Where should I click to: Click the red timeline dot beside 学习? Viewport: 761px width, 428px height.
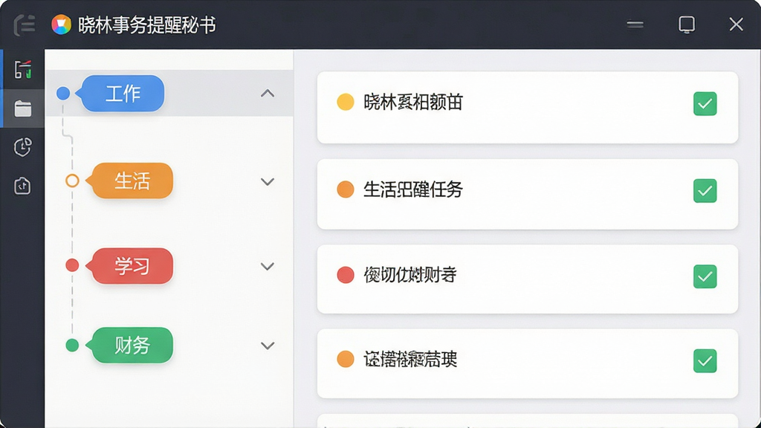pyautogui.click(x=72, y=265)
